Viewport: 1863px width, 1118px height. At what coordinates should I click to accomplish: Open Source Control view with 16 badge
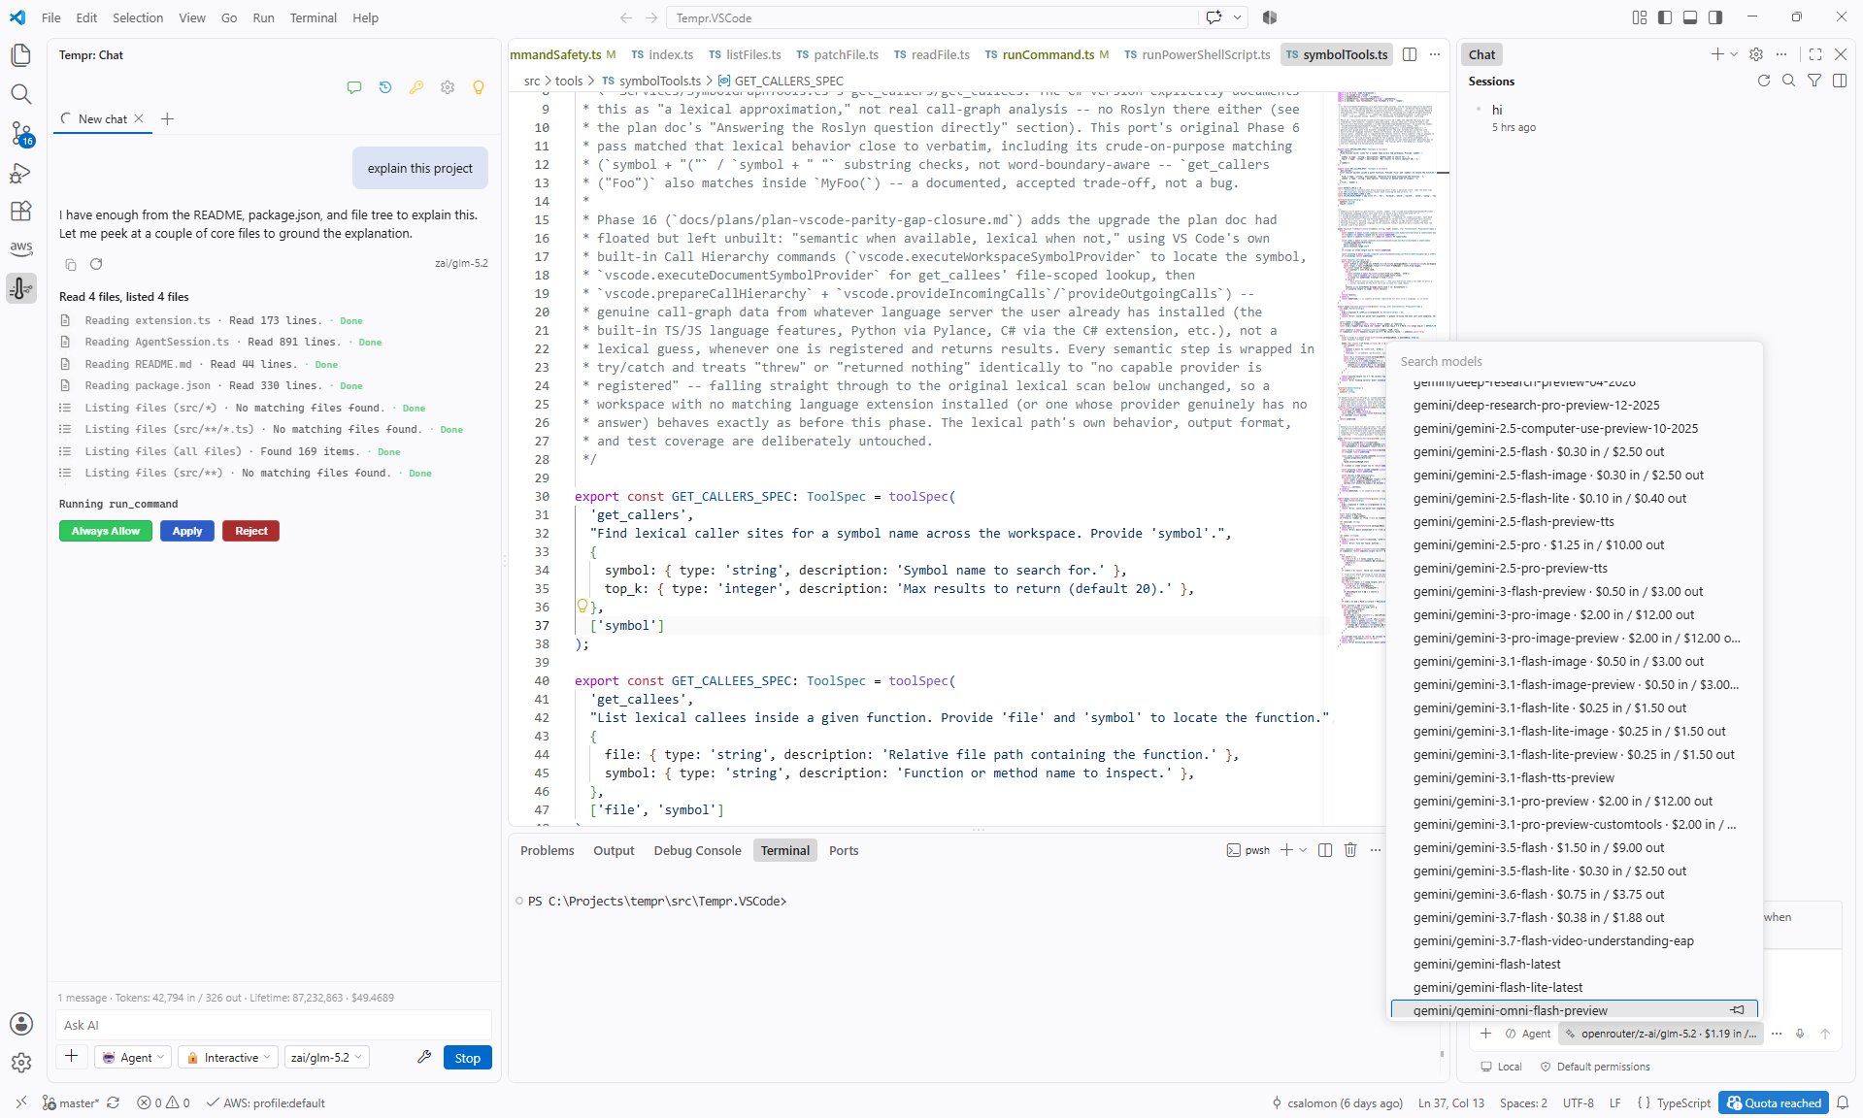click(x=21, y=134)
